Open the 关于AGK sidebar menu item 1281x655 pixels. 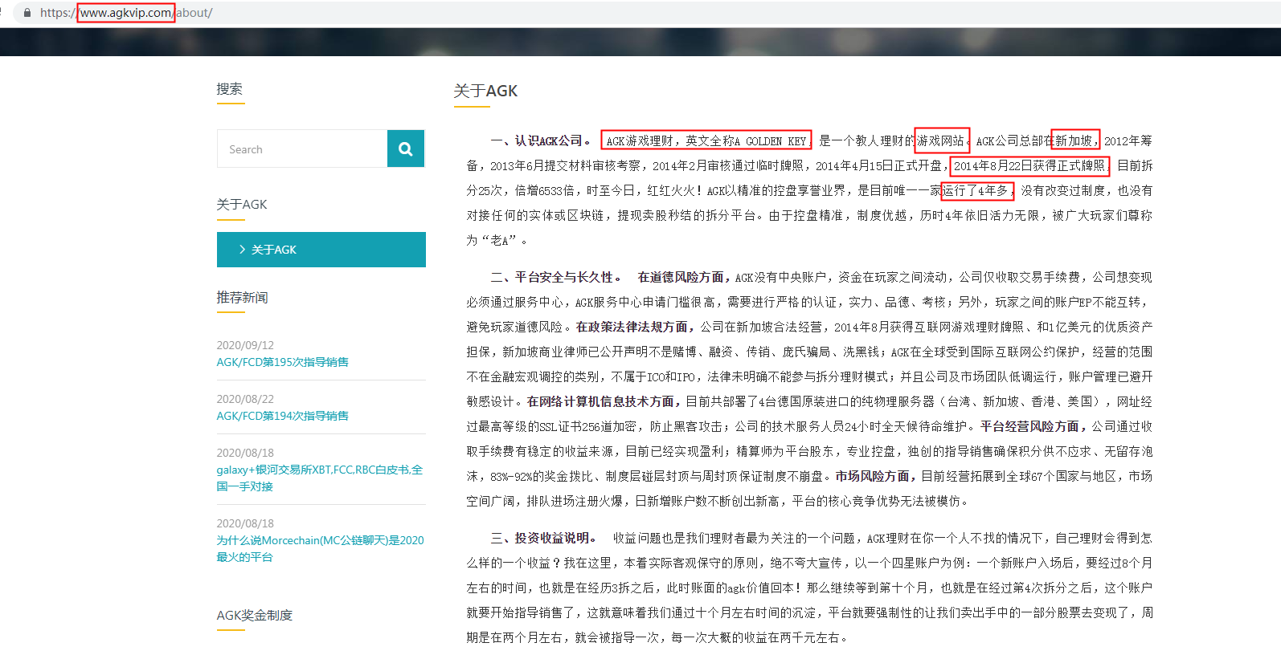(x=321, y=250)
